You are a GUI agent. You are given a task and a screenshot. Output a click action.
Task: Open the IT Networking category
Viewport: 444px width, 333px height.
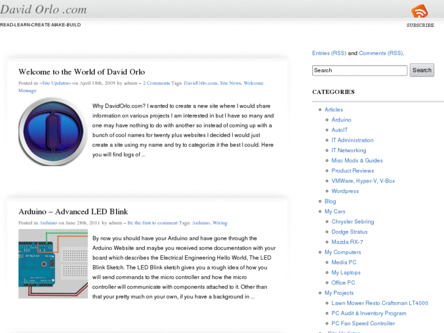pyautogui.click(x=349, y=150)
